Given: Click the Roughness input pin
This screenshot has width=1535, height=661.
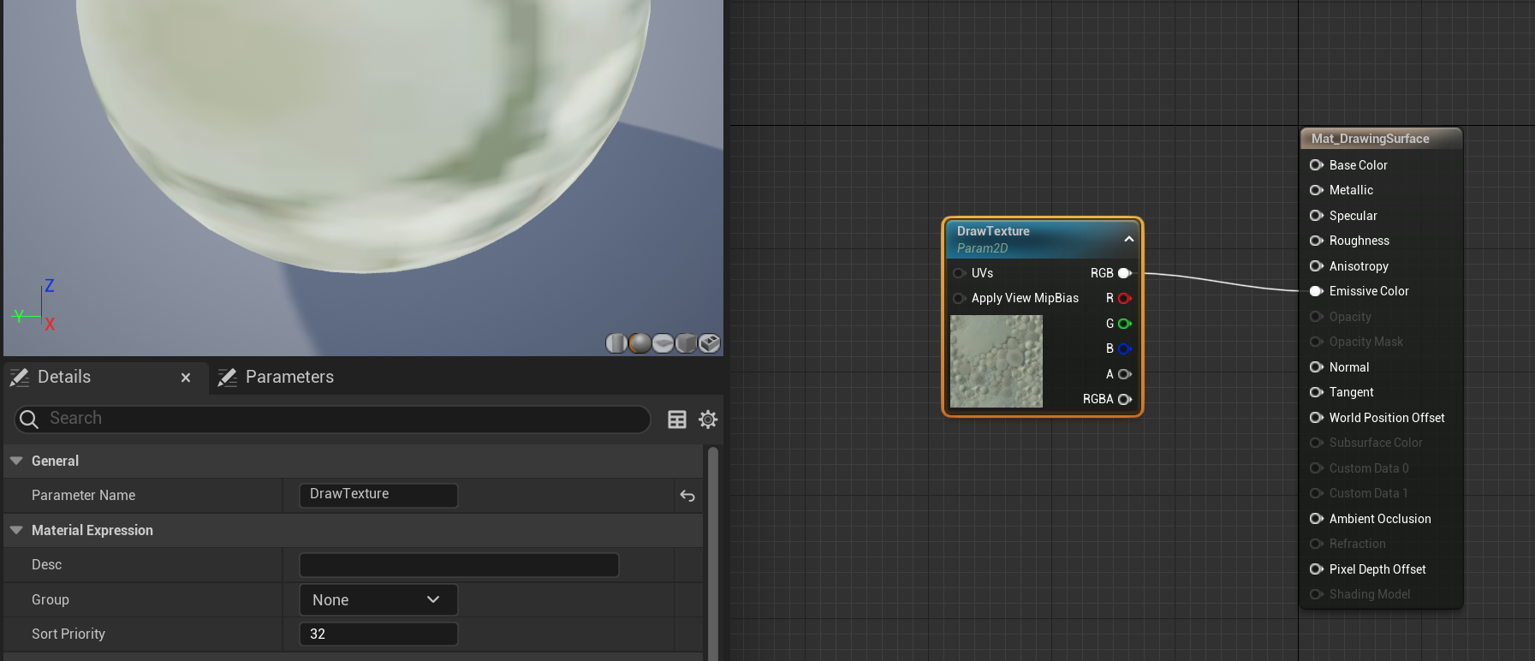Looking at the screenshot, I should [x=1317, y=241].
